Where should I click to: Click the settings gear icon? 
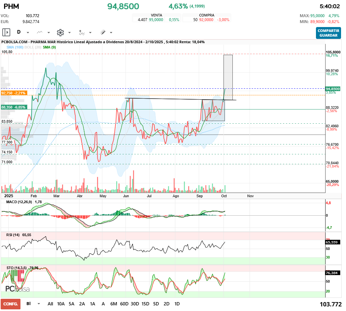click(x=60, y=32)
